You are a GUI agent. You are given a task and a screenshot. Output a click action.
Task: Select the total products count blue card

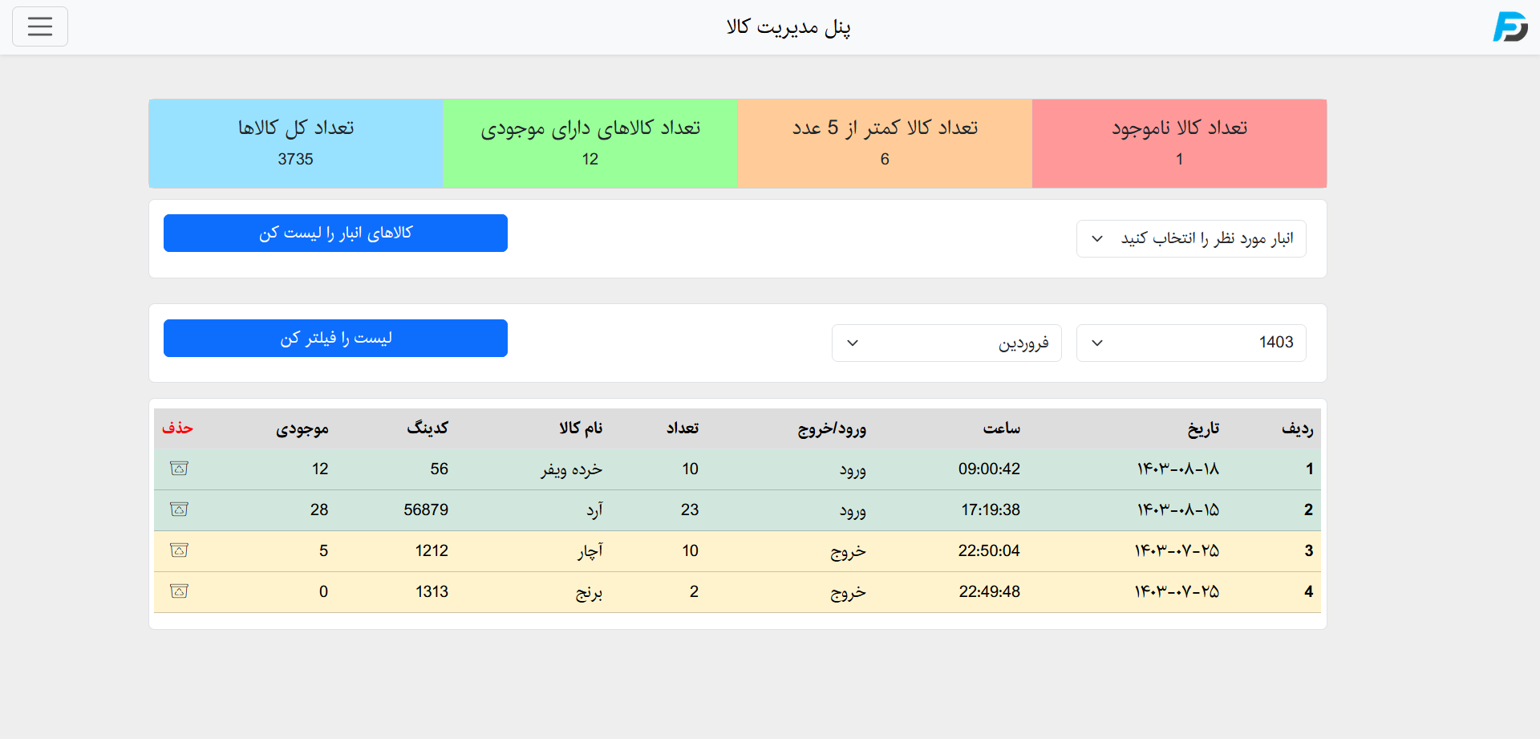296,143
